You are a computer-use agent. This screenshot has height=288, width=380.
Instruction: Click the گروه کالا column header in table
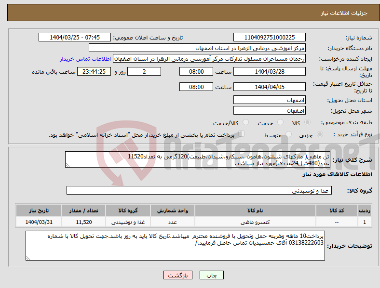(x=128, y=210)
